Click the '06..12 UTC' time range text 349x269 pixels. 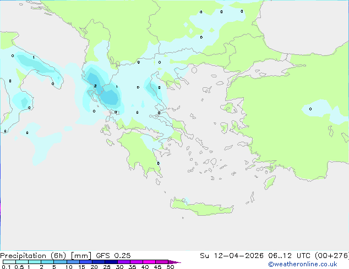click(289, 256)
